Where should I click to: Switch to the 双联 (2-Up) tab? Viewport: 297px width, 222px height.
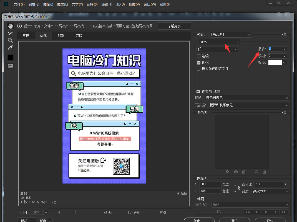point(61,36)
